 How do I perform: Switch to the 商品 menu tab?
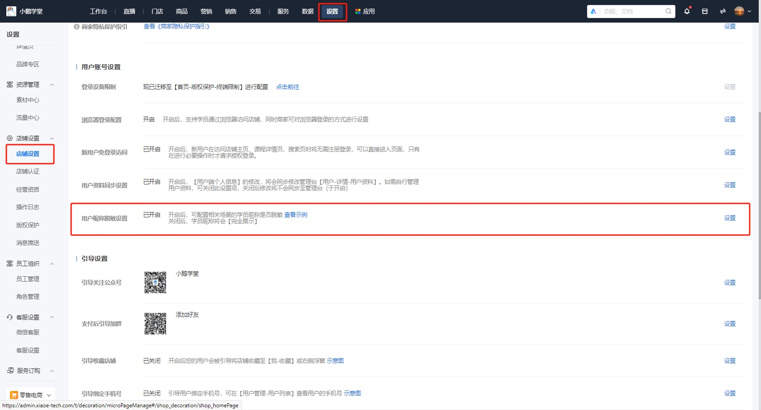[182, 11]
